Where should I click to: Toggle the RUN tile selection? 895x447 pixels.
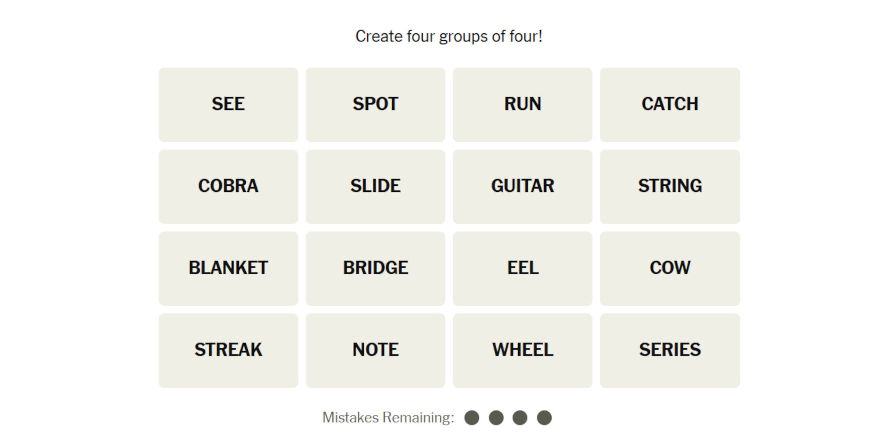click(x=523, y=104)
